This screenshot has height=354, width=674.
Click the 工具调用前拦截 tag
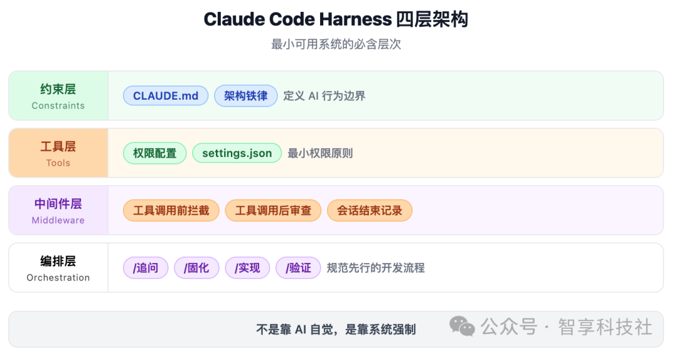[171, 210]
